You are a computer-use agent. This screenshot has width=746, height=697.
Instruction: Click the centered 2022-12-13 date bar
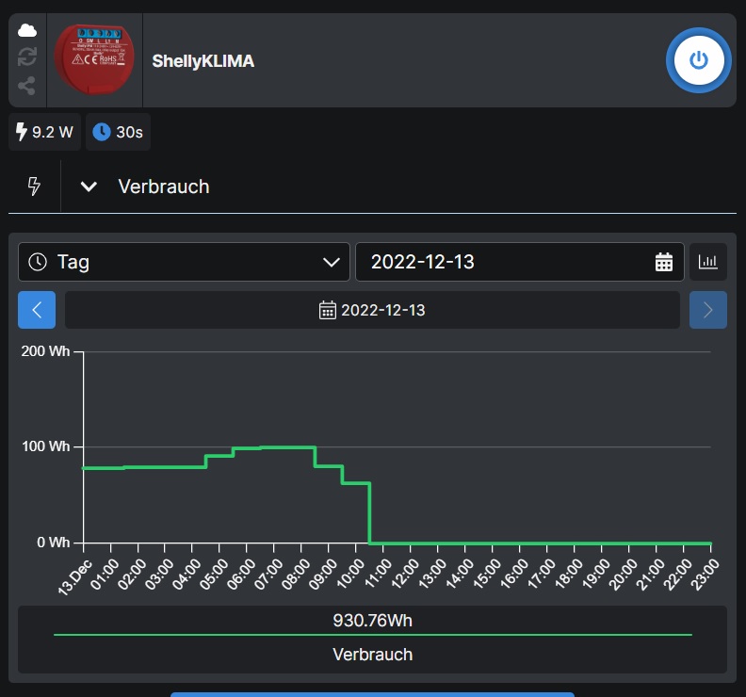tap(372, 310)
